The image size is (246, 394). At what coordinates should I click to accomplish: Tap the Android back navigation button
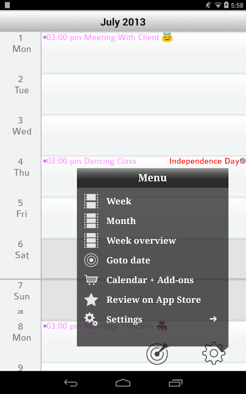point(71,383)
